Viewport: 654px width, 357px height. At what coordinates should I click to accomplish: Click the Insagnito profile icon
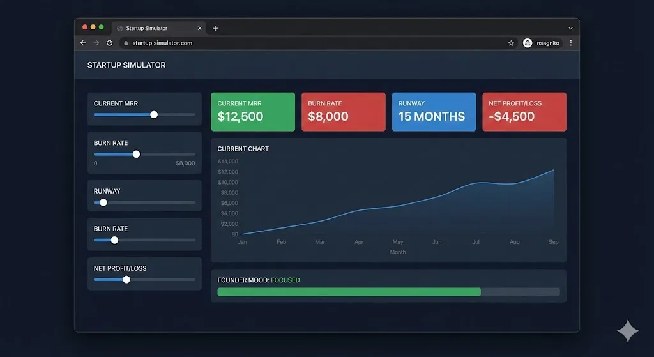[x=528, y=43]
